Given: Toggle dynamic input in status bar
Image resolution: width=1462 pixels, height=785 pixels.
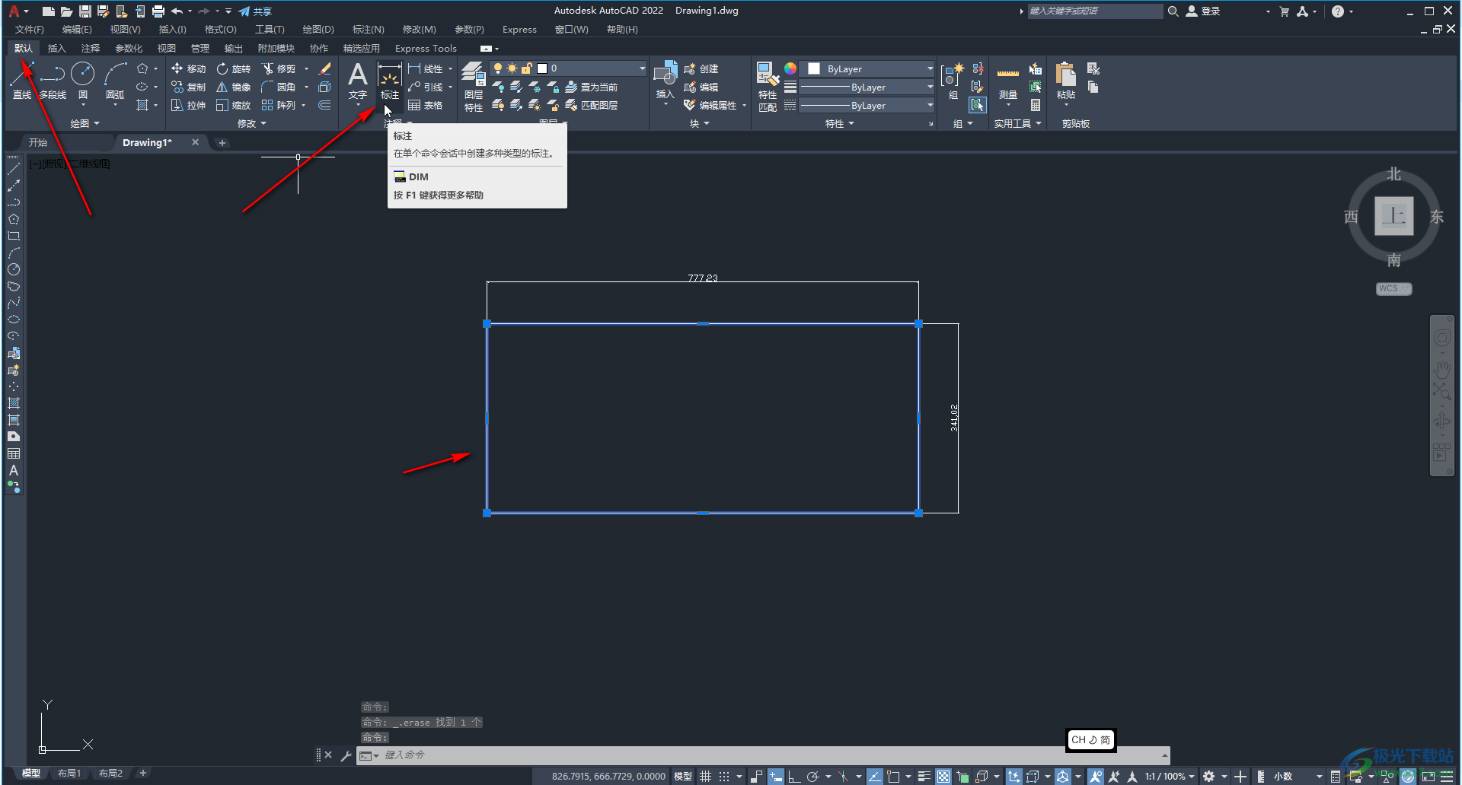Looking at the screenshot, I should tap(775, 777).
